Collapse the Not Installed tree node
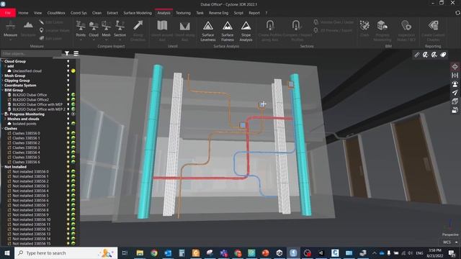 [2, 166]
